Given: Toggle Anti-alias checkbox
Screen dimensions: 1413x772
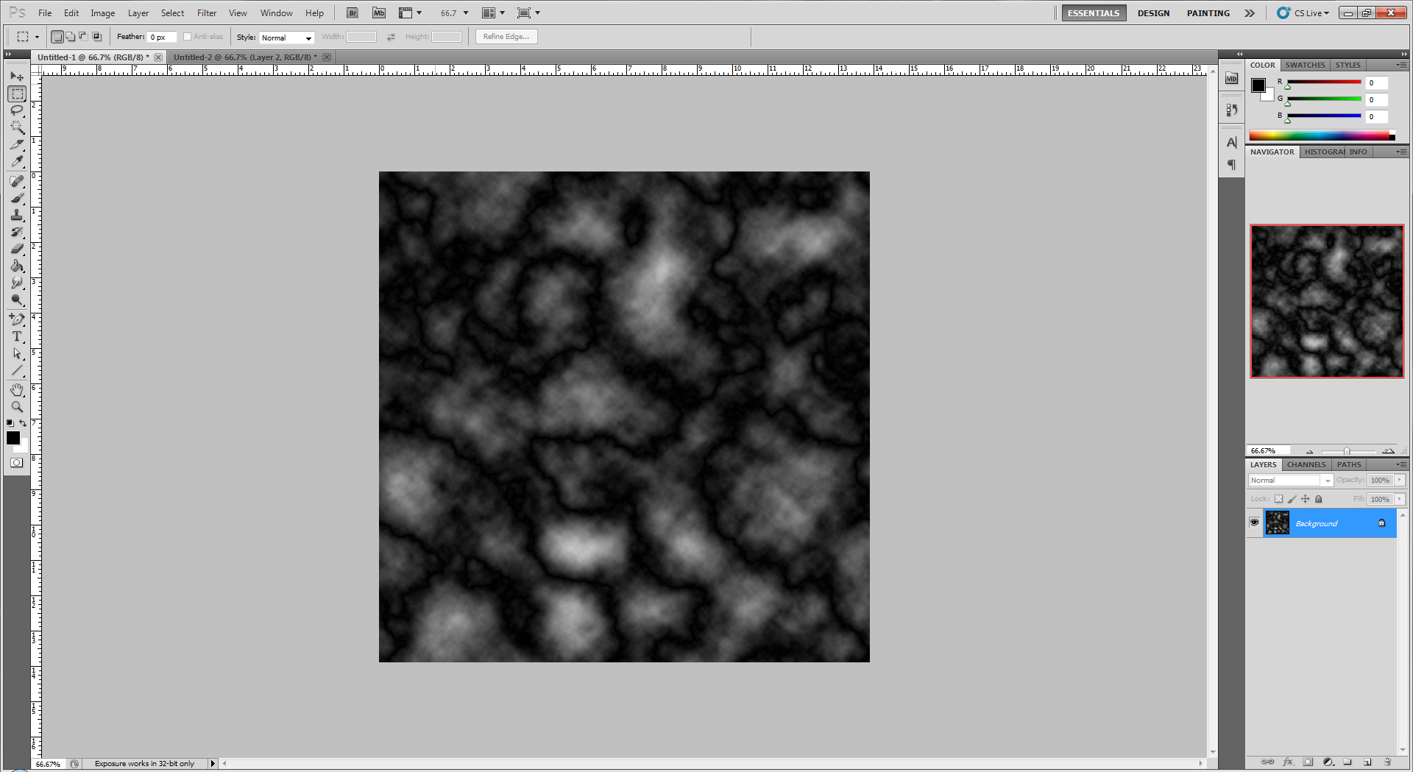Looking at the screenshot, I should pos(188,37).
